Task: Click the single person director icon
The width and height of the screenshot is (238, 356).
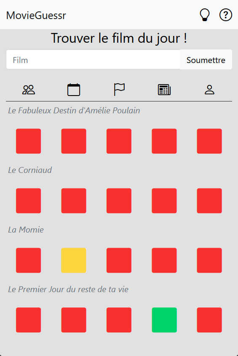Action: tap(209, 90)
